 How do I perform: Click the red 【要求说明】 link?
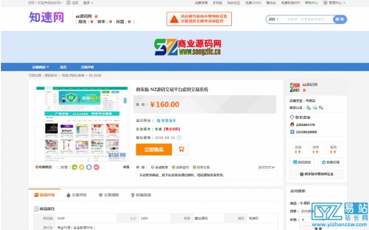172,129
